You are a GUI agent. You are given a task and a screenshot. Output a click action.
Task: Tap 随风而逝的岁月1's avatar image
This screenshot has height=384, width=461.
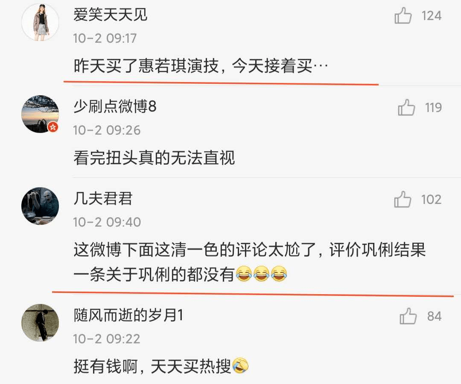[x=40, y=323]
